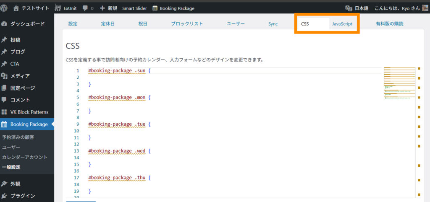Open the Sync tab
This screenshot has height=202, width=430.
click(273, 24)
